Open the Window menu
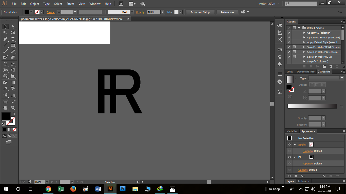The width and height of the screenshot is (346, 194). [95, 4]
